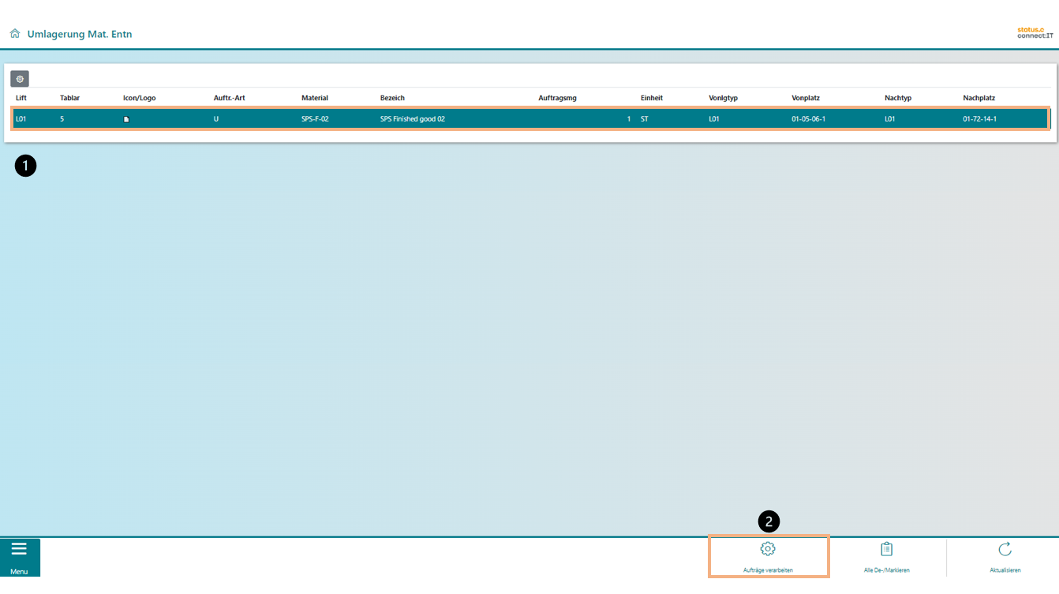Click the Bezeich column header
The width and height of the screenshot is (1059, 594).
click(392, 98)
